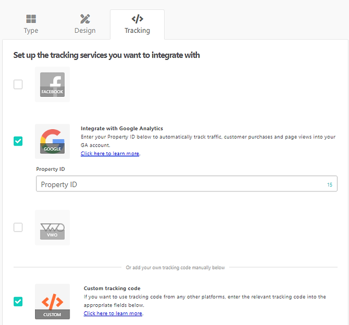The image size is (349, 325).
Task: Click the character counter showing 15
Action: [330, 185]
